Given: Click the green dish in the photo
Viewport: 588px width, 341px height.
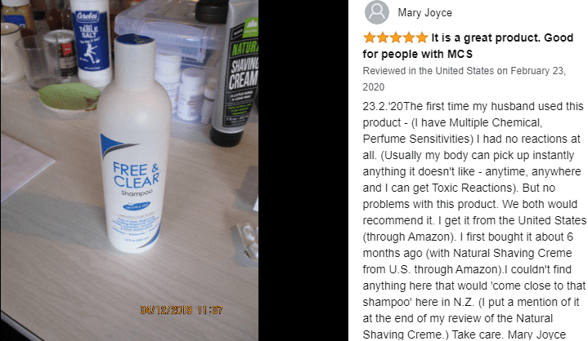Looking at the screenshot, I should 70,97.
